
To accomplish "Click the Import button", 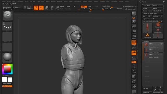I will [x=147, y=8].
